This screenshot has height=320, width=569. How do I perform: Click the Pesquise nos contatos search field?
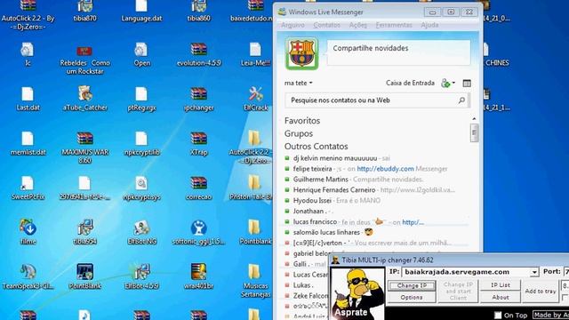(377, 100)
